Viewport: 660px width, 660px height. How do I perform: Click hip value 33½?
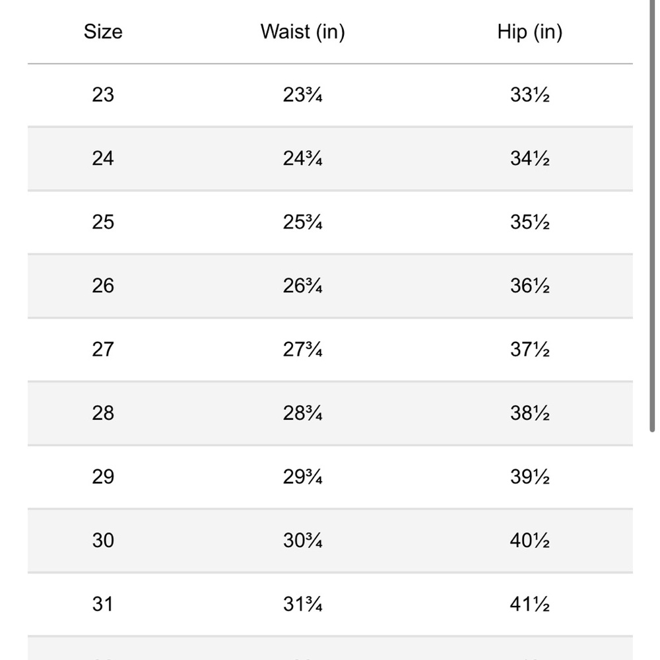coord(529,94)
